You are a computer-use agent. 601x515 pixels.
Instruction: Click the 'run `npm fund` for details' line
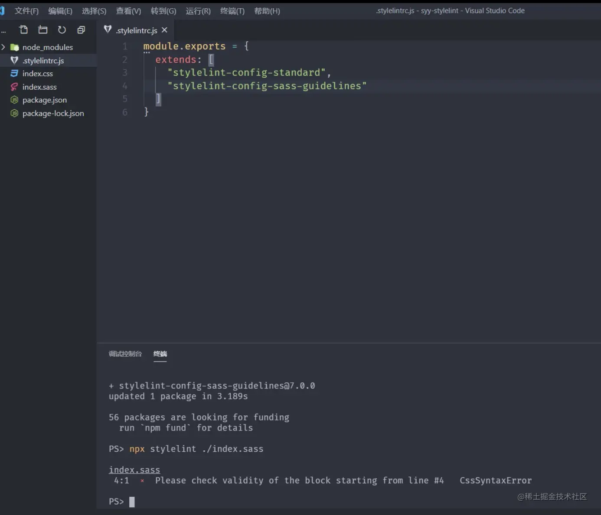click(x=186, y=428)
